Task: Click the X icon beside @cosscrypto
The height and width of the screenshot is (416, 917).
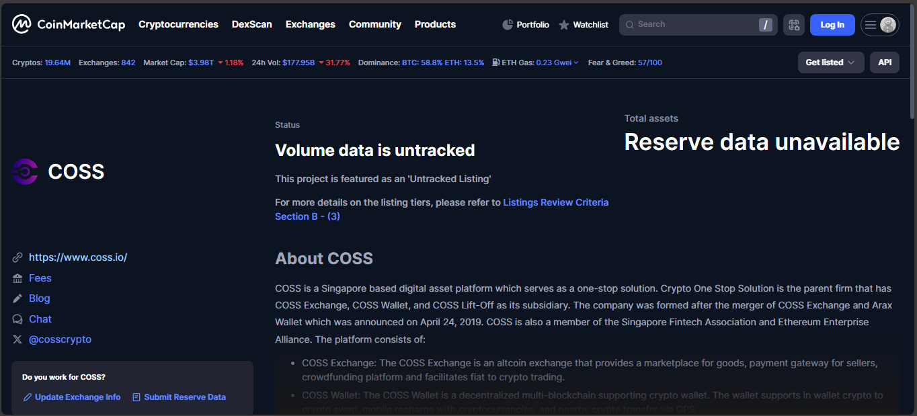Action: tap(17, 339)
